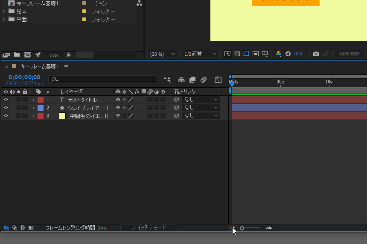Open project render settings rocket icon
367x244 pixels.
(x=38, y=55)
